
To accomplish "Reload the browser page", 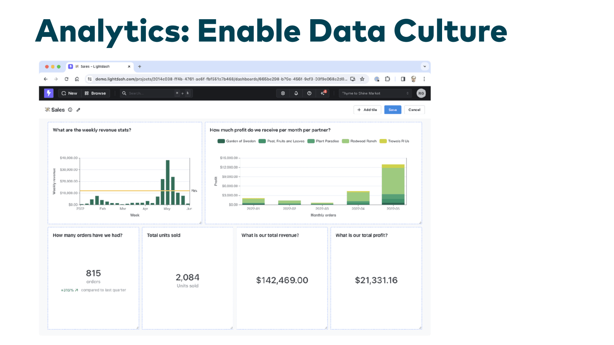I will [x=66, y=79].
